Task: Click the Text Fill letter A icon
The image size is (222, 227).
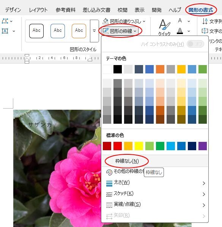Action: (180, 20)
